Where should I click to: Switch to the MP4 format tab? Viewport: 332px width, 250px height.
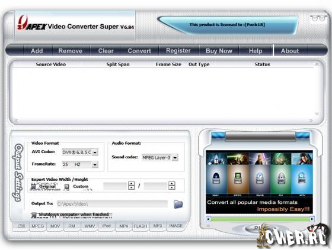[124, 226]
